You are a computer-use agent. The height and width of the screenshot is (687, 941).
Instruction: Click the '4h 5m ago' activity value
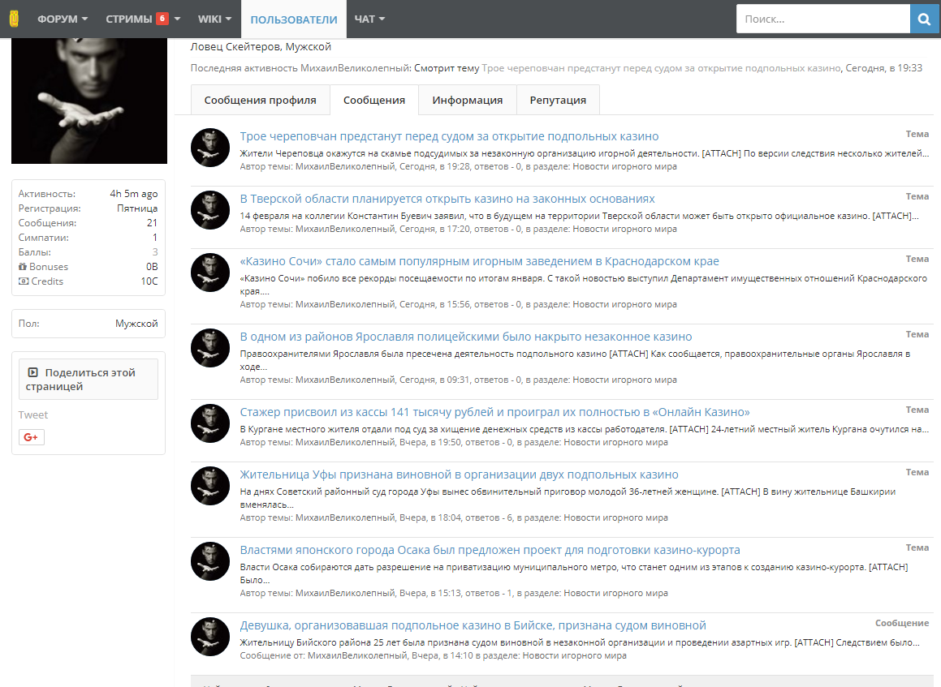(134, 194)
